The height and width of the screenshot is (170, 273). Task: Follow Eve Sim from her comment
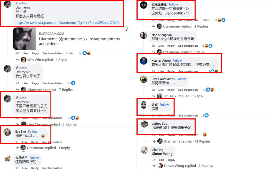point(33,132)
